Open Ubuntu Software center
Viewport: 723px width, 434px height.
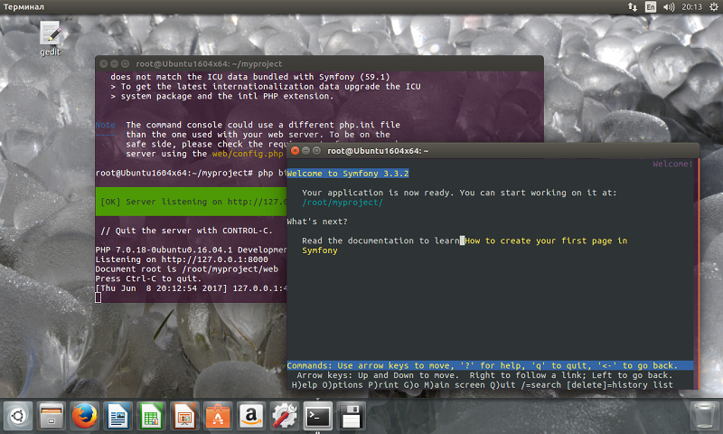coord(218,416)
